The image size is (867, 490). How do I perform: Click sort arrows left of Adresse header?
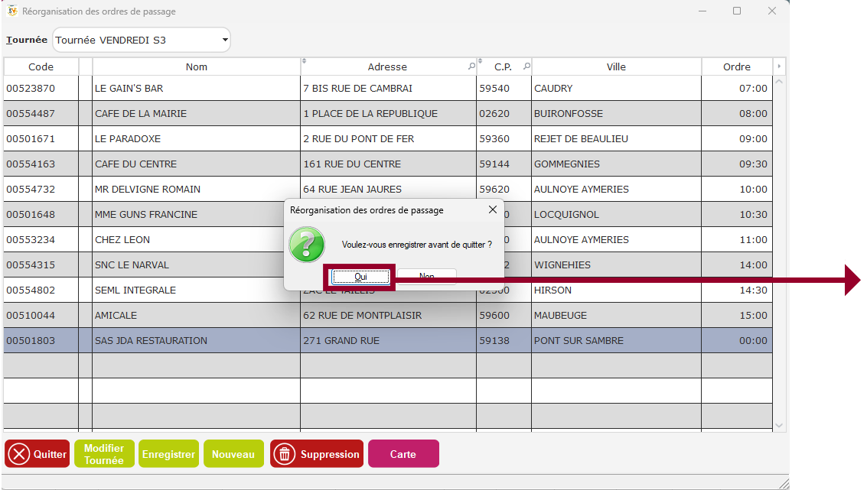point(304,61)
